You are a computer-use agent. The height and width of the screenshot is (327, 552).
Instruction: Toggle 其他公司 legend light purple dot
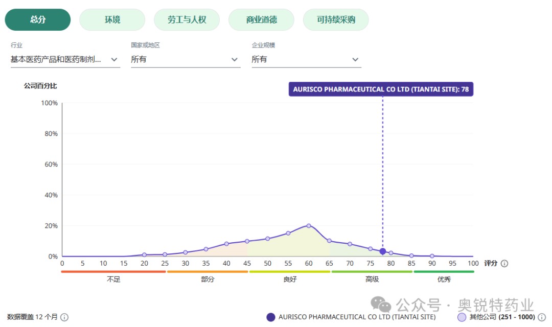pos(462,317)
